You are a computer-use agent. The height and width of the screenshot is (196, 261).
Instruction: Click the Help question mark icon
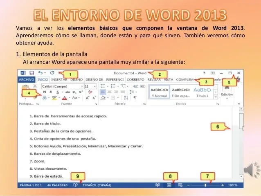coord(204,73)
